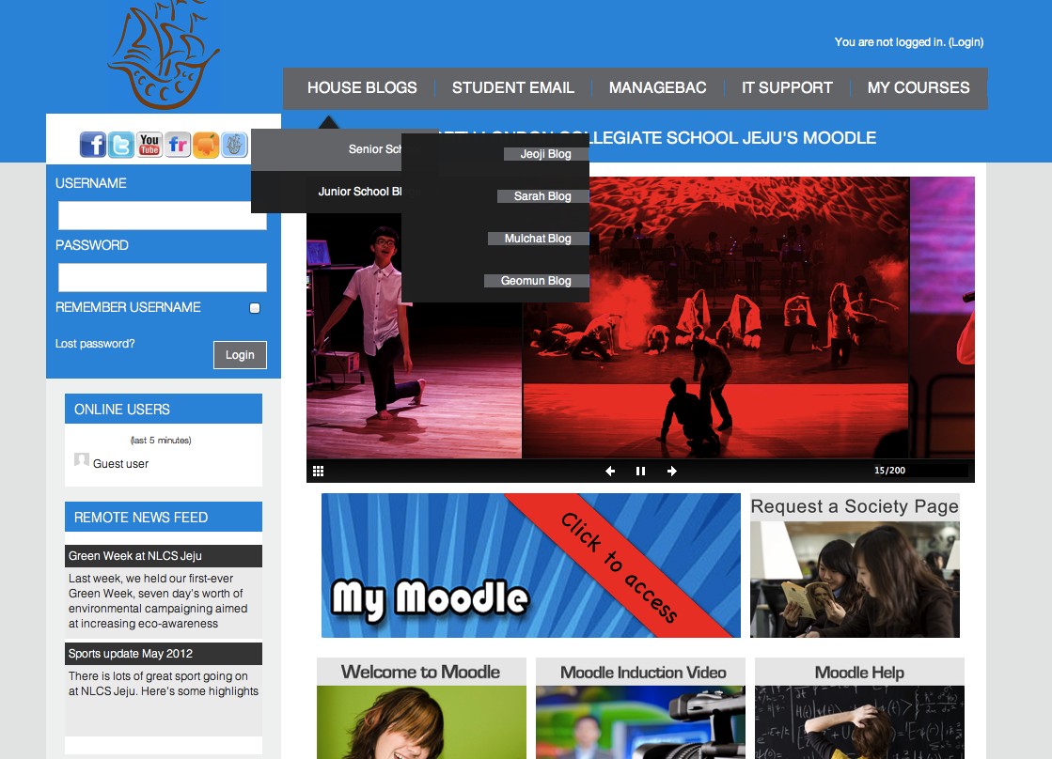Select IT Support in the nav bar

[x=787, y=88]
